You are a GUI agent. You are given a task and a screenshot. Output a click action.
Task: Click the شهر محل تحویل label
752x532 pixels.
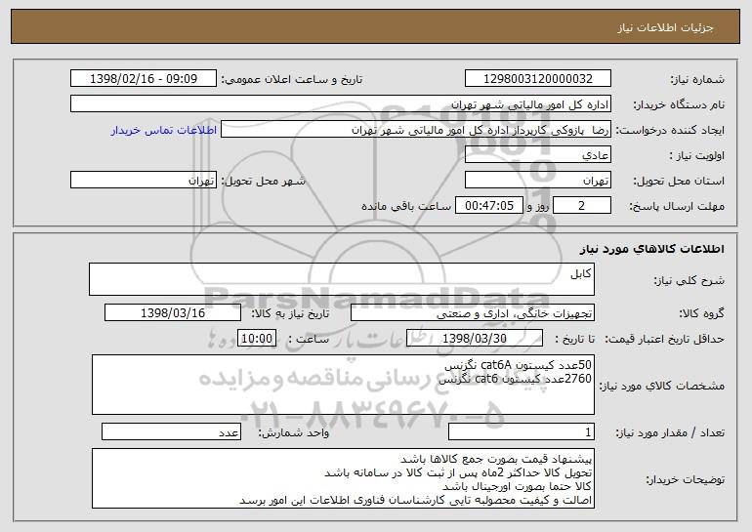coord(263,181)
